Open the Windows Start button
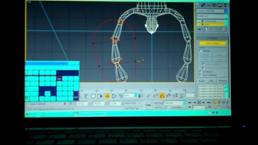 31,114
